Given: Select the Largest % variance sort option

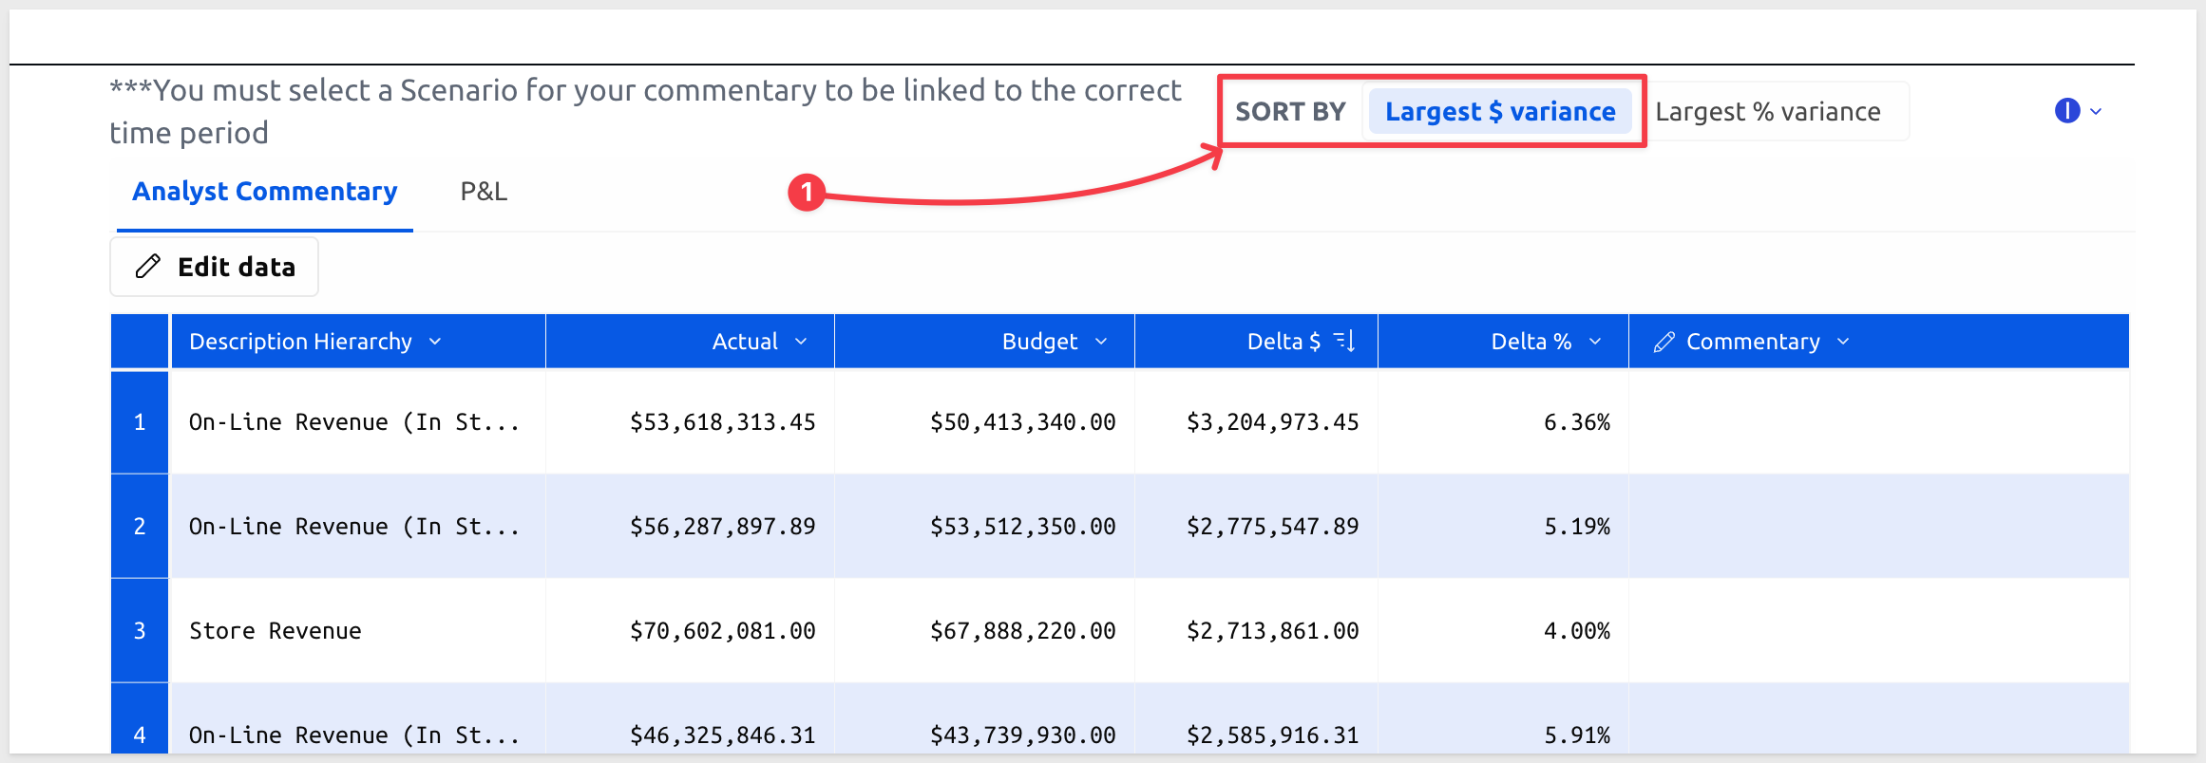Looking at the screenshot, I should 1768,112.
